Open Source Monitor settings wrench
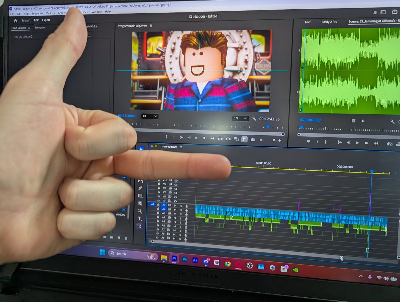This screenshot has height=302, width=400. pos(392,122)
